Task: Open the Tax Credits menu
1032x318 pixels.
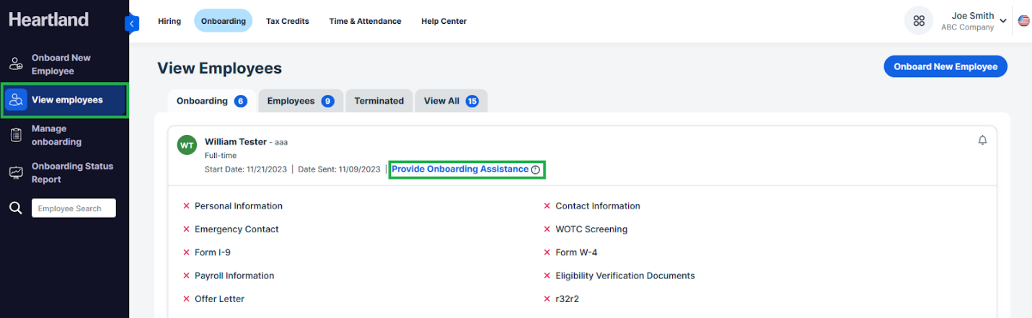Action: pos(288,21)
